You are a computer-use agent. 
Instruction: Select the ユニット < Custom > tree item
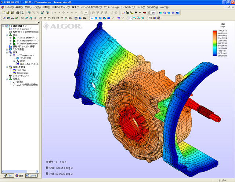pyautogui.click(x=22, y=29)
